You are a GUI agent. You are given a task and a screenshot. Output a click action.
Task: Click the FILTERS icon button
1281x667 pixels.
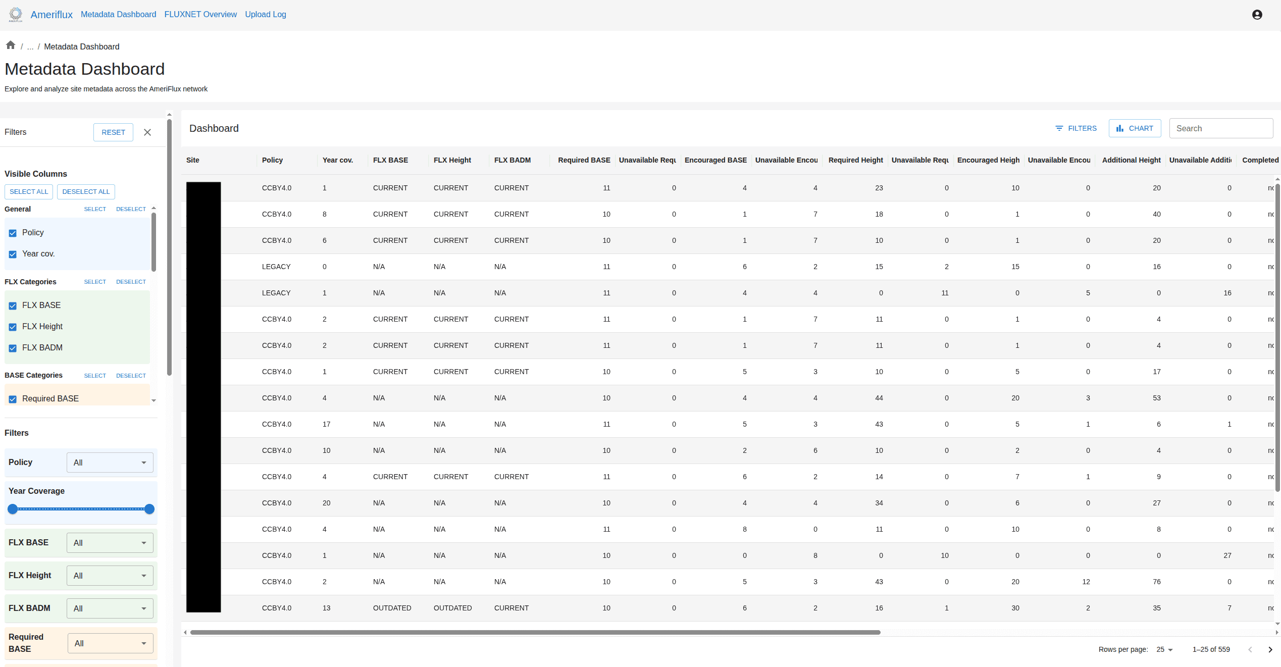1076,128
